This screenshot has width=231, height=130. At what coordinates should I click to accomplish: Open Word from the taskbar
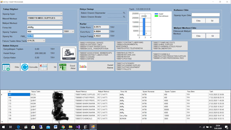[55, 127]
